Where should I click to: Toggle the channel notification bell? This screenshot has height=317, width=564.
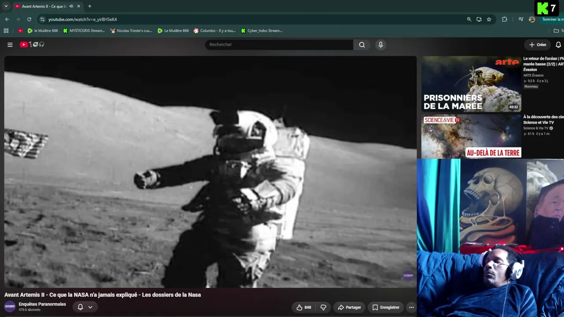[80, 307]
